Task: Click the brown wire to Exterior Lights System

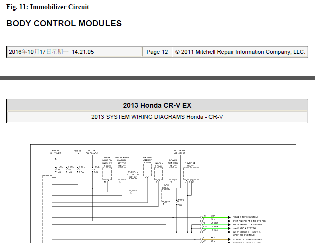Action: pyautogui.click(x=216, y=239)
